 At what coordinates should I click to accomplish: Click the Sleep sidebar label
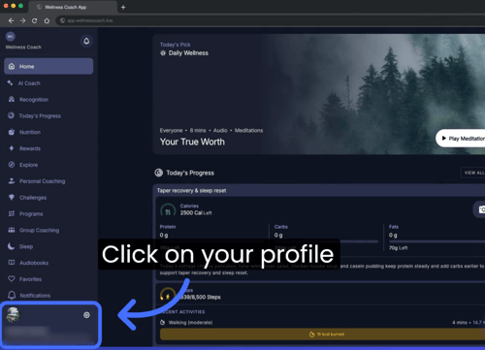click(26, 246)
